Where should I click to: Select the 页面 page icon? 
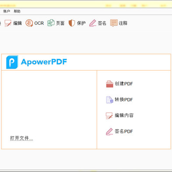pyautogui.click(x=51, y=23)
